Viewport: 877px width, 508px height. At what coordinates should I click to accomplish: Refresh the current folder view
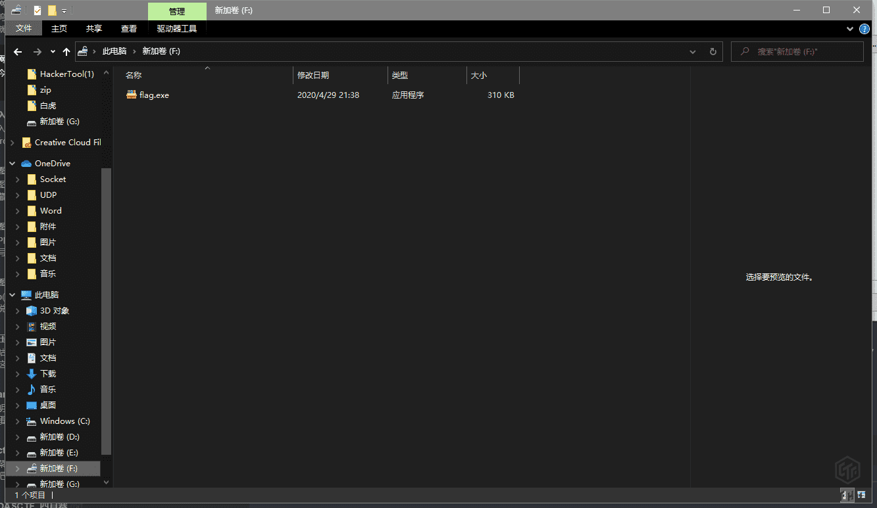713,51
